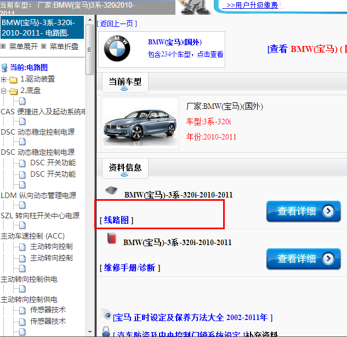Click the 菜单展开 expand-menu icon

3,47
